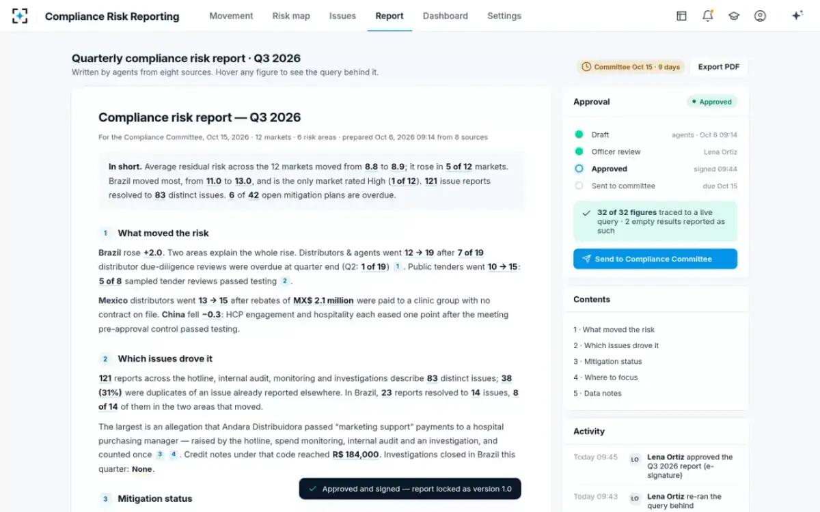Click citation marker 1 after Q2: 1 of 19

click(x=397, y=267)
